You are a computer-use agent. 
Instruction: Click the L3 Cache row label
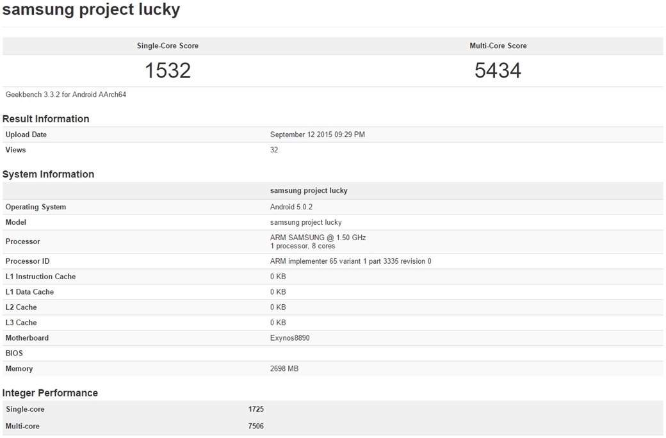click(x=20, y=323)
